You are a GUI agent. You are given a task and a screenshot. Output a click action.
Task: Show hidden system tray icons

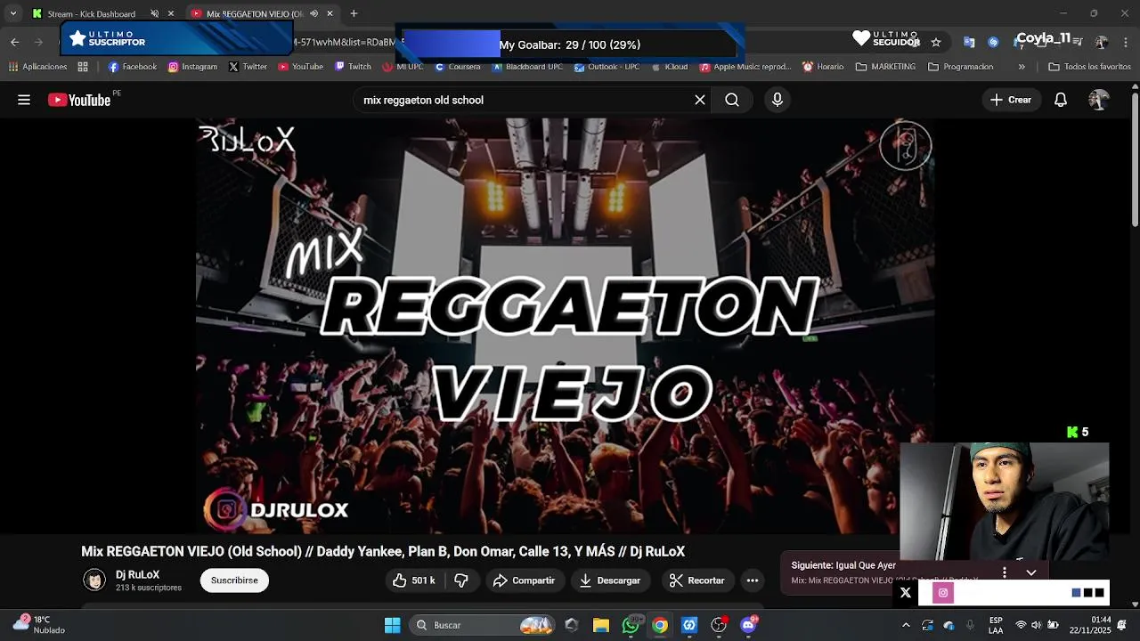click(906, 625)
